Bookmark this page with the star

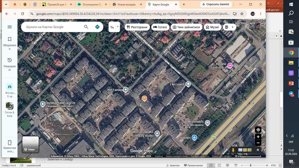242,14
